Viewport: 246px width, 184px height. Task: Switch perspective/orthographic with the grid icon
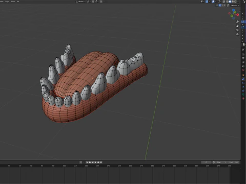pos(237,34)
